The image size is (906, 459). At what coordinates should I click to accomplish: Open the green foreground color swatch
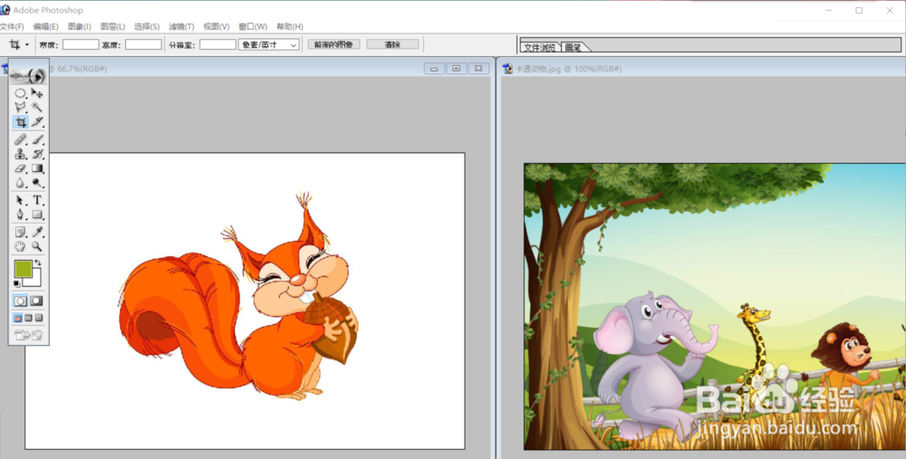24,269
